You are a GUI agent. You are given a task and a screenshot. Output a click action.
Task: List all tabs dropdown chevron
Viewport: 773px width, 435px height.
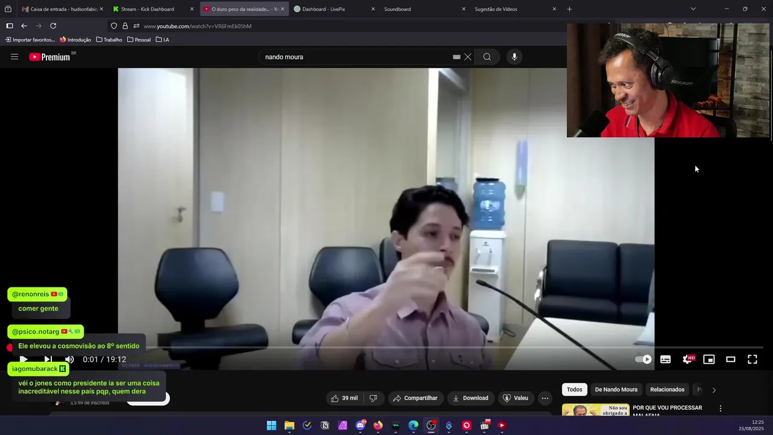(x=693, y=9)
